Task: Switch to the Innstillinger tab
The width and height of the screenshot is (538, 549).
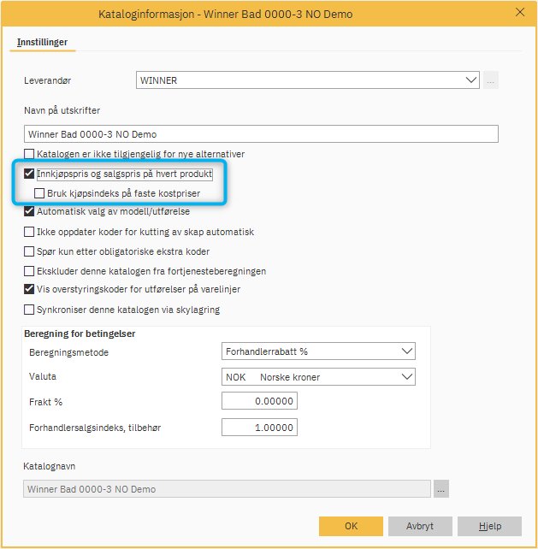Action: (x=42, y=42)
